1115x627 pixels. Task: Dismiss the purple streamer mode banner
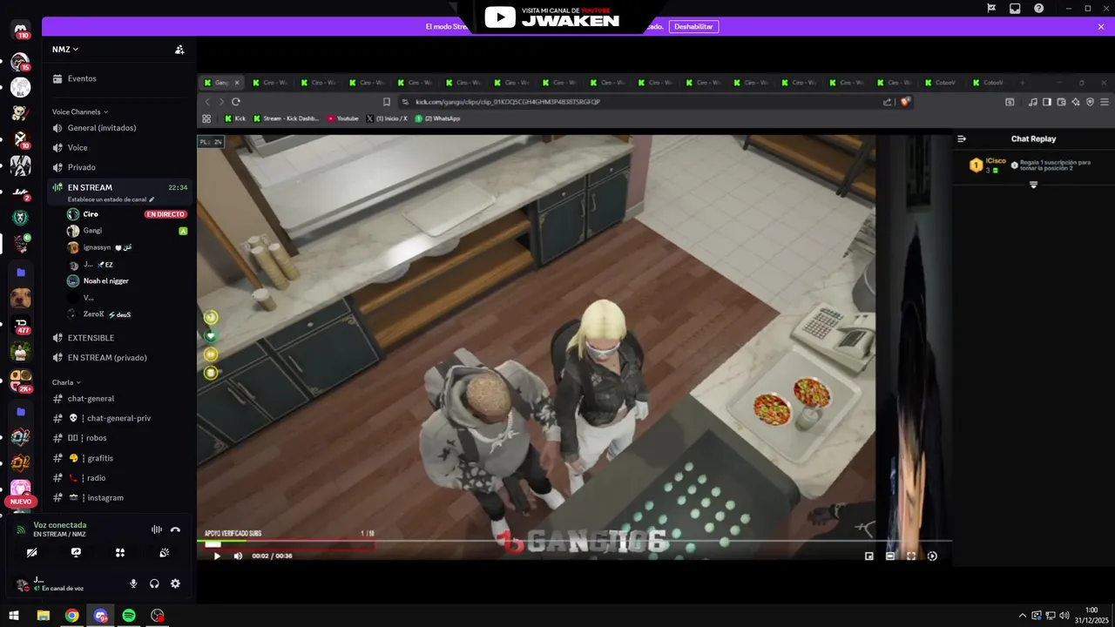(1101, 27)
